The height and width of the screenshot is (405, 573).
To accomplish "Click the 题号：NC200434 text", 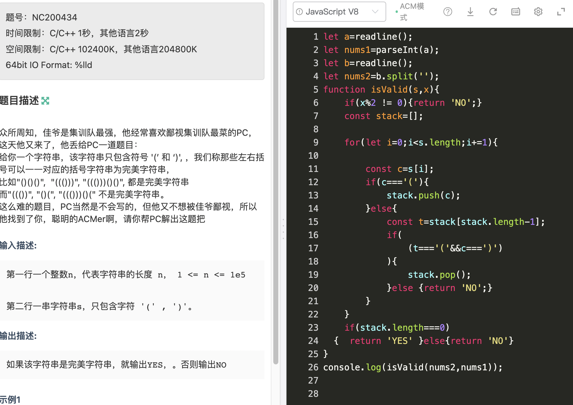I will coord(41,17).
